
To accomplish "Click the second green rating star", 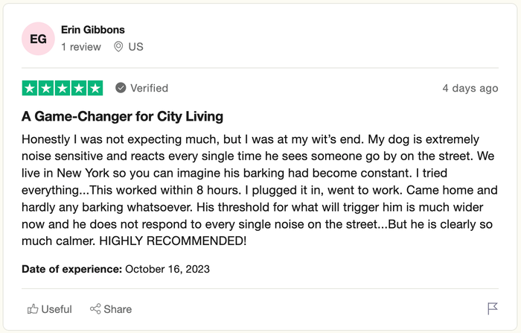I will (x=46, y=88).
